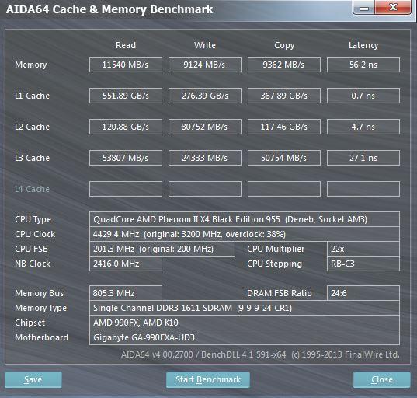417x398 pixels.
Task: Click the L3 Cache row label
Action: coord(32,158)
